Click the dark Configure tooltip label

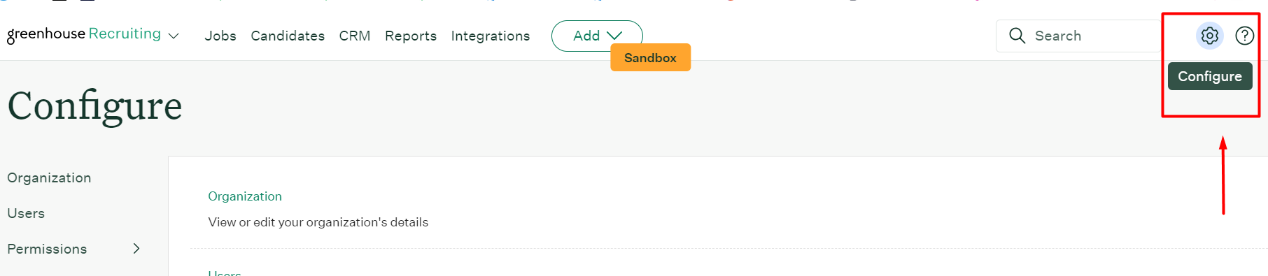click(x=1210, y=76)
